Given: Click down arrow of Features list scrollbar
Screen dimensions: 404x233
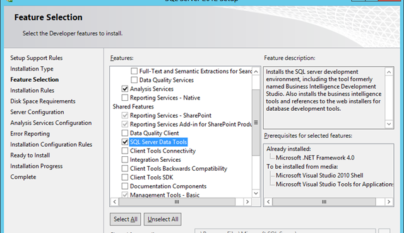Looking at the screenshot, I should click(x=256, y=193).
